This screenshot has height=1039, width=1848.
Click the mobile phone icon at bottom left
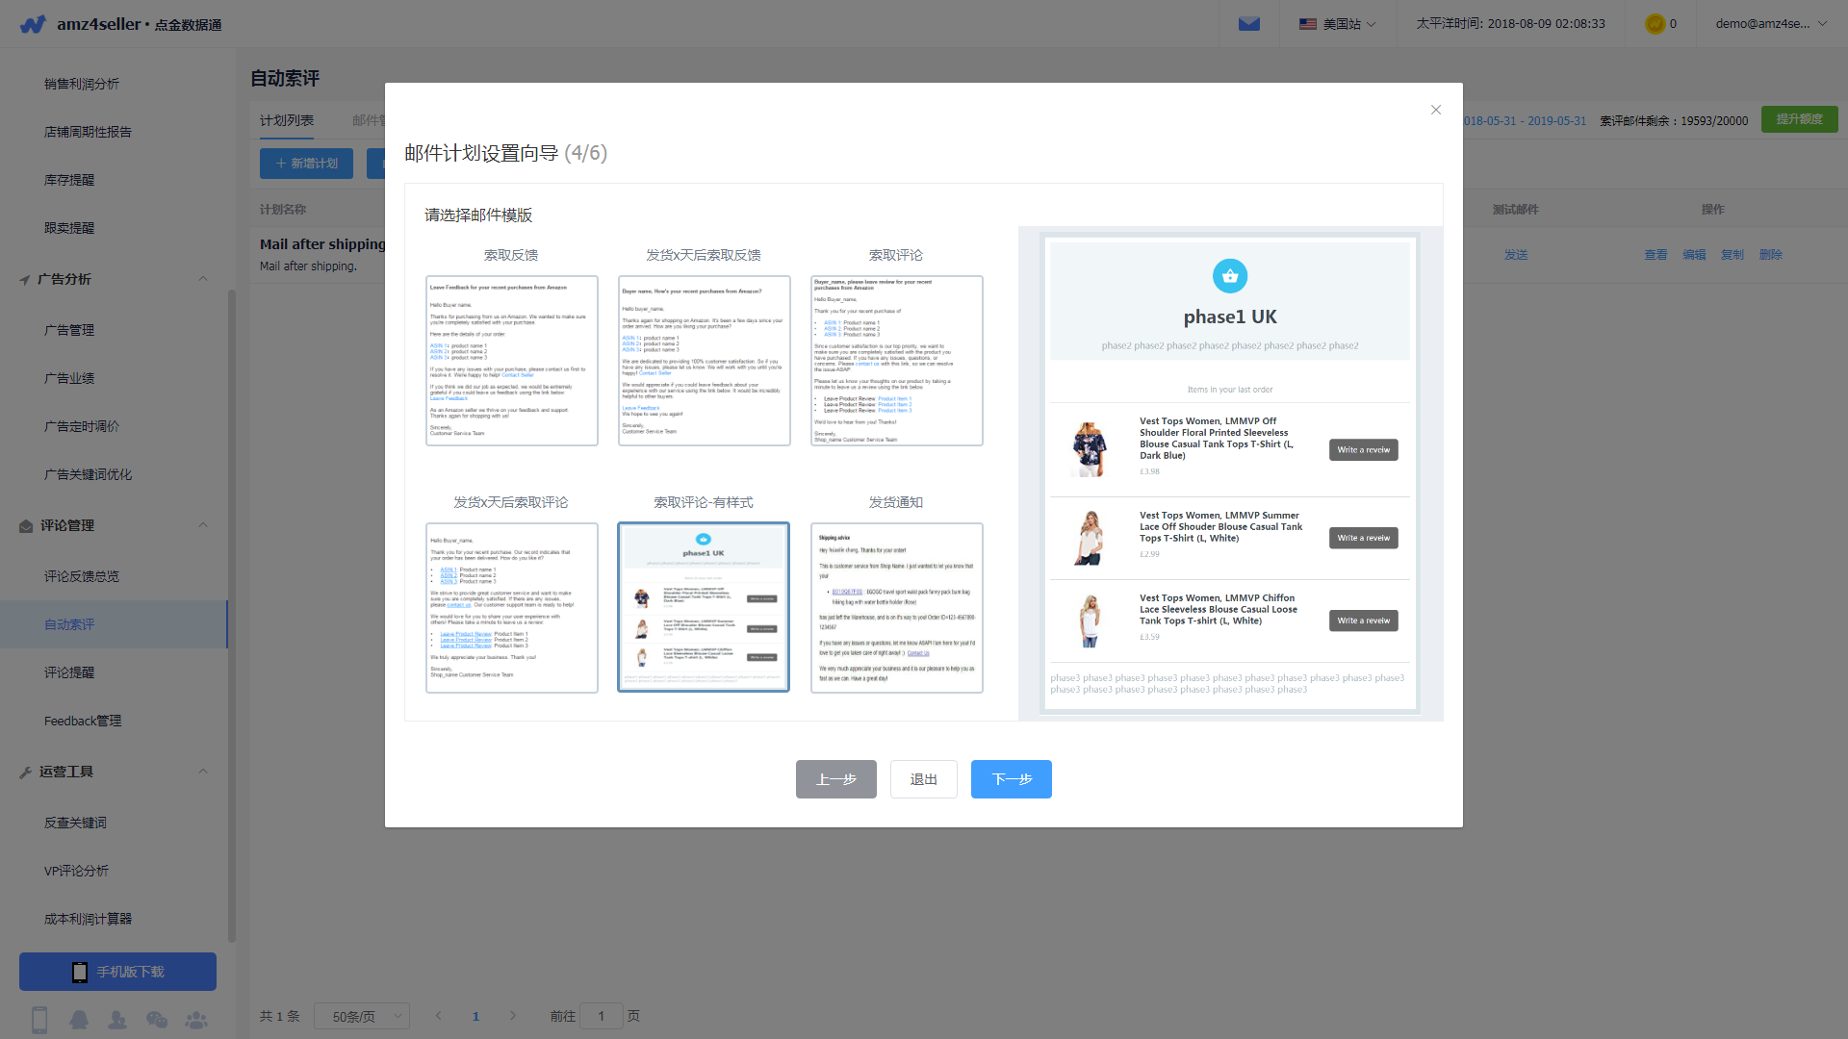39,1019
